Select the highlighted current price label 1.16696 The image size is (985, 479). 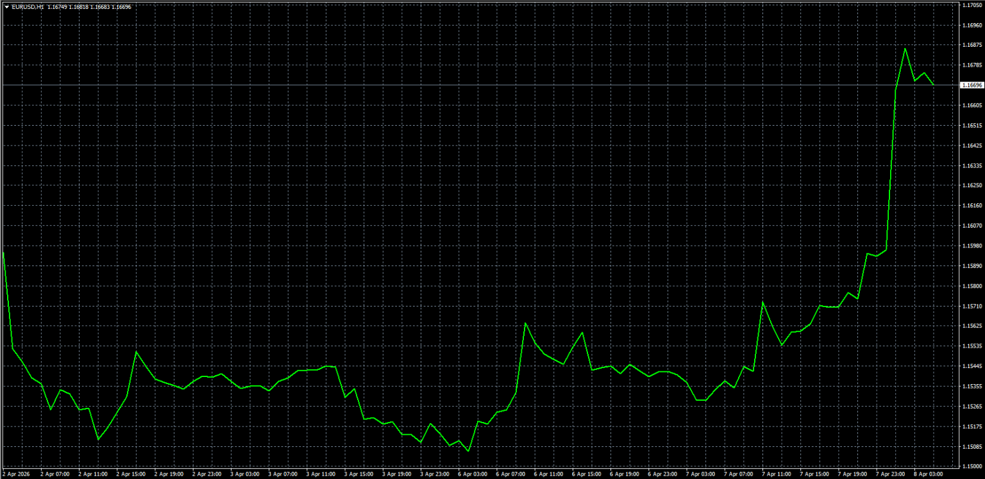click(972, 85)
